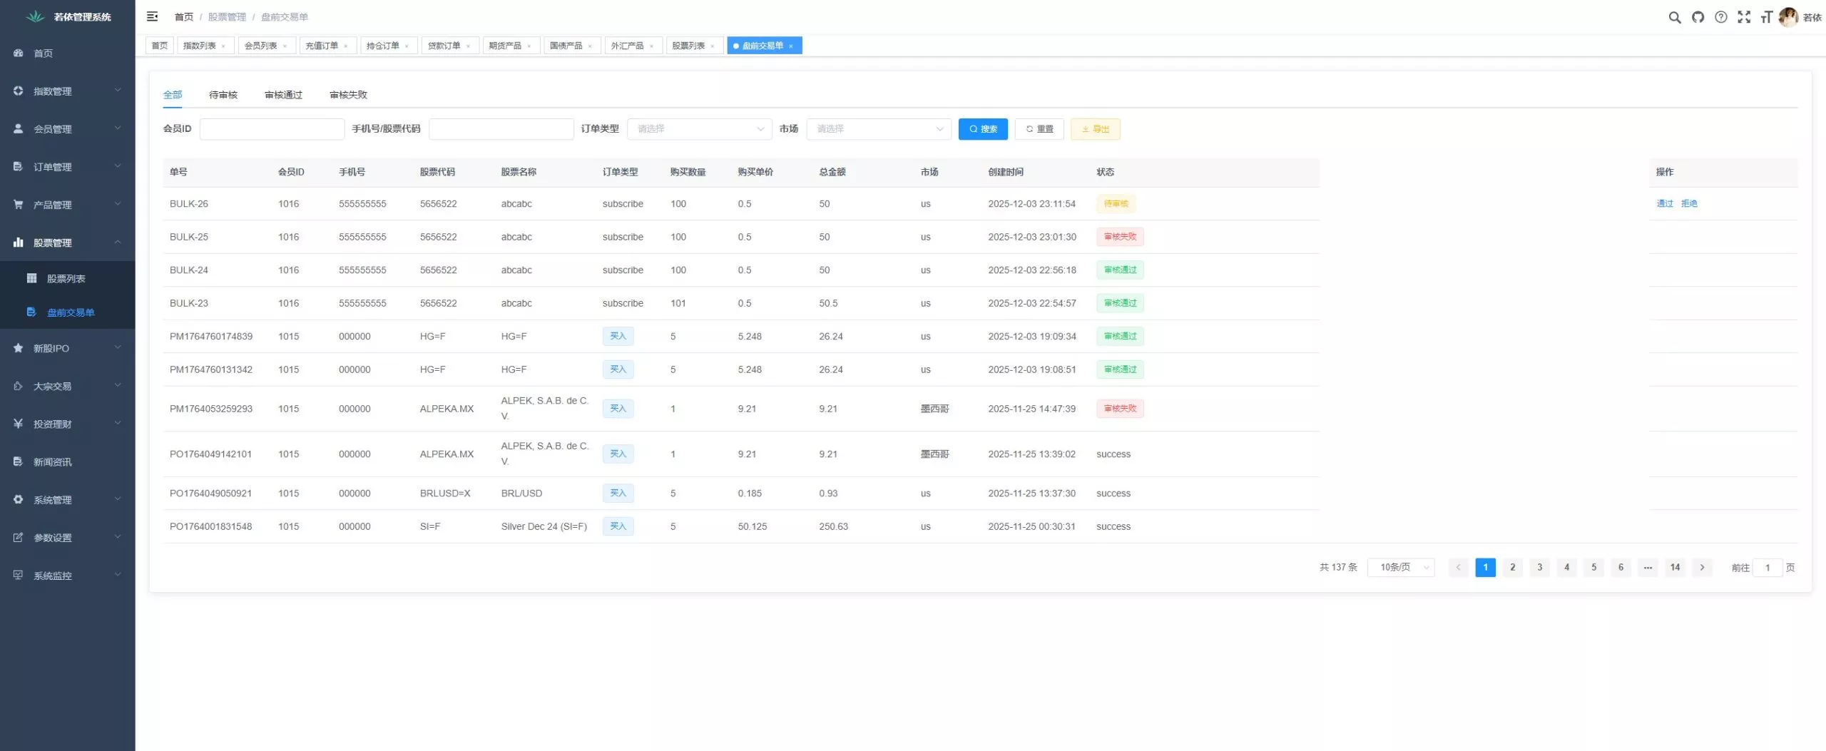This screenshot has height=751, width=1826.
Task: Open the GitHub source link icon
Action: (1698, 17)
